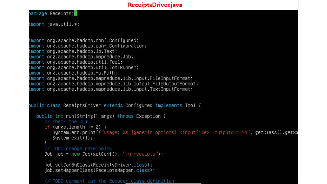Click the import of fs.Path line

73,73
